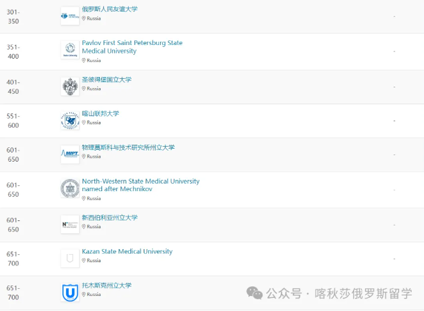The width and height of the screenshot is (424, 311).
Task: Open Pavlov First Saint Petersburg State Medical University
Action: (132, 47)
